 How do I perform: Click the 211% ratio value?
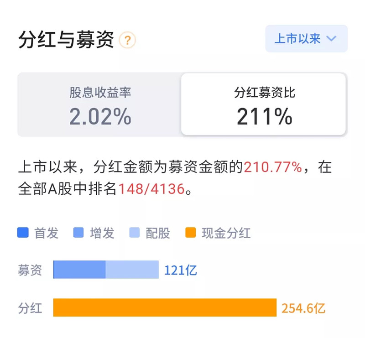[x=265, y=118]
